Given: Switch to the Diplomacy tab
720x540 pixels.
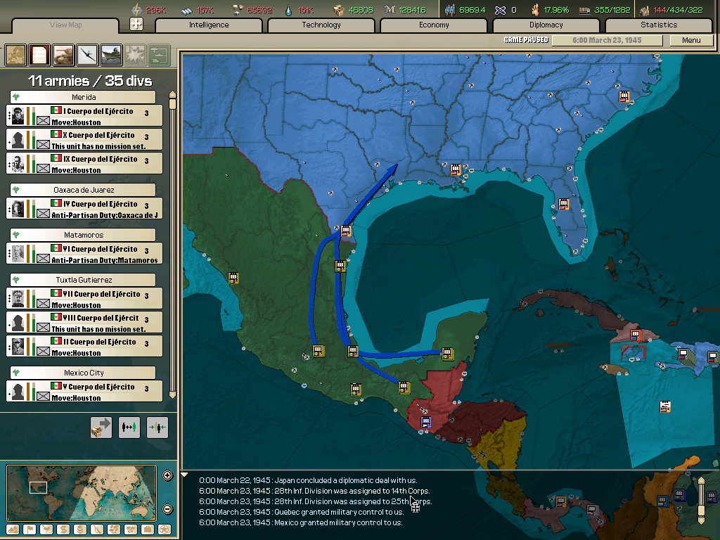Looking at the screenshot, I should point(548,25).
